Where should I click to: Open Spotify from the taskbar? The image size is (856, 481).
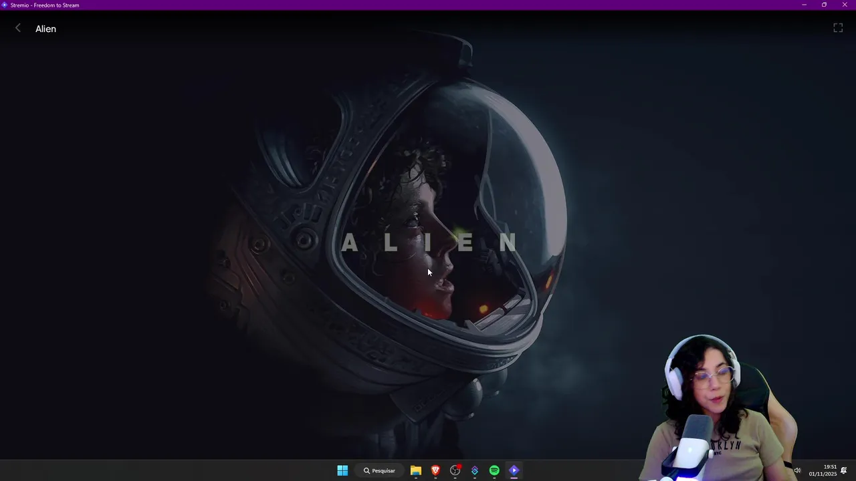[x=494, y=470]
